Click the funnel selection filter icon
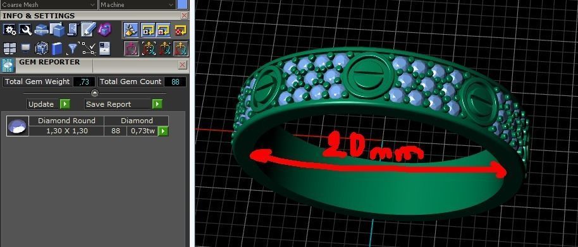The height and width of the screenshot is (247, 578). click(73, 48)
